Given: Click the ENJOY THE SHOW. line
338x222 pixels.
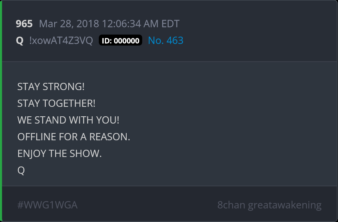Looking at the screenshot, I should coord(60,154).
